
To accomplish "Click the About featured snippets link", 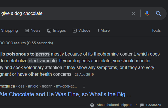I will [x=114, y=105].
